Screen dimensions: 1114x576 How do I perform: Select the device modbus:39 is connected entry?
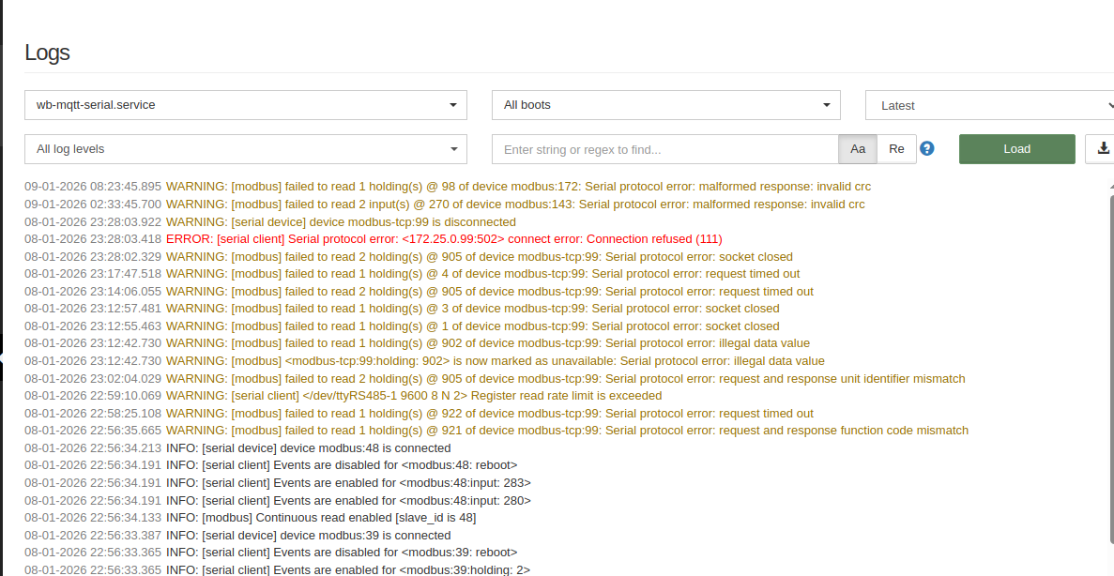click(309, 535)
